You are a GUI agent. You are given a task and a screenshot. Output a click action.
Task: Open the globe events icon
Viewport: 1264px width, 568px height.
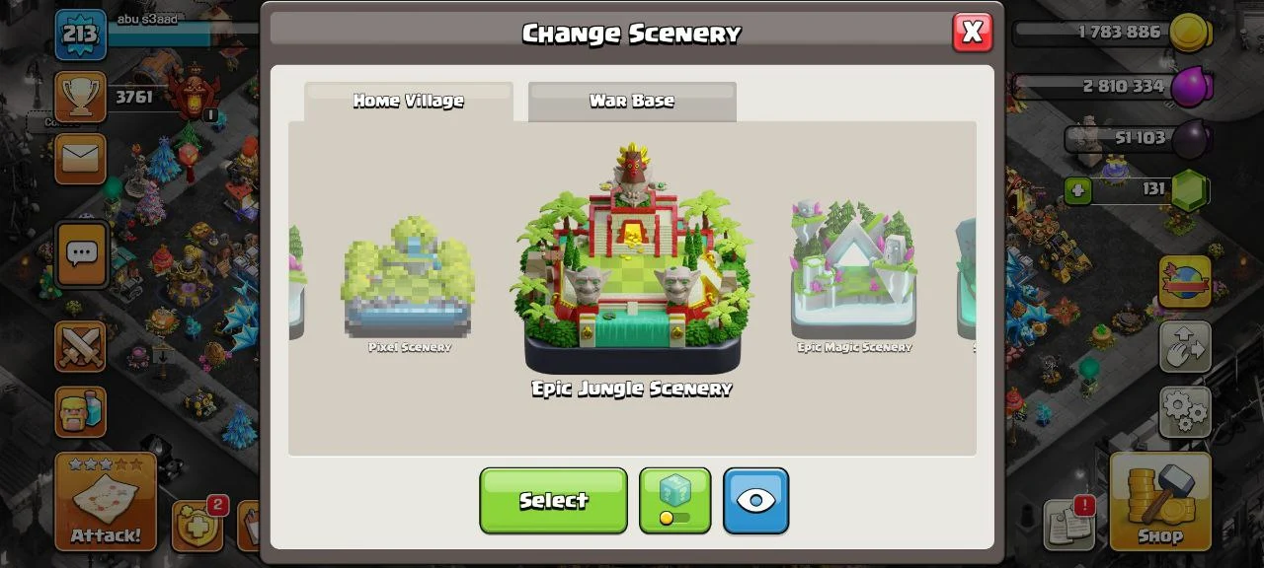pyautogui.click(x=1185, y=282)
